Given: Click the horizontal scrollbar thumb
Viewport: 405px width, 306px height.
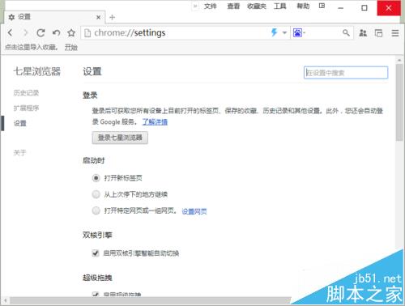Looking at the screenshot, I should point(150,300).
